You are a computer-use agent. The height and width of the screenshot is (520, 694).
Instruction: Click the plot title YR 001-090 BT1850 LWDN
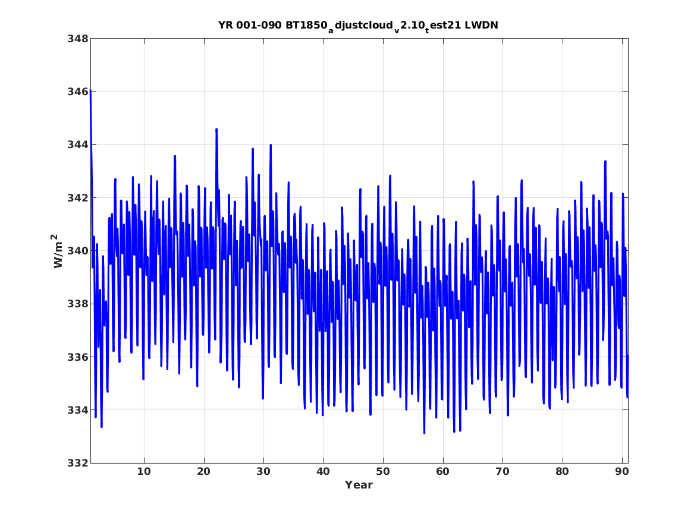(358, 26)
